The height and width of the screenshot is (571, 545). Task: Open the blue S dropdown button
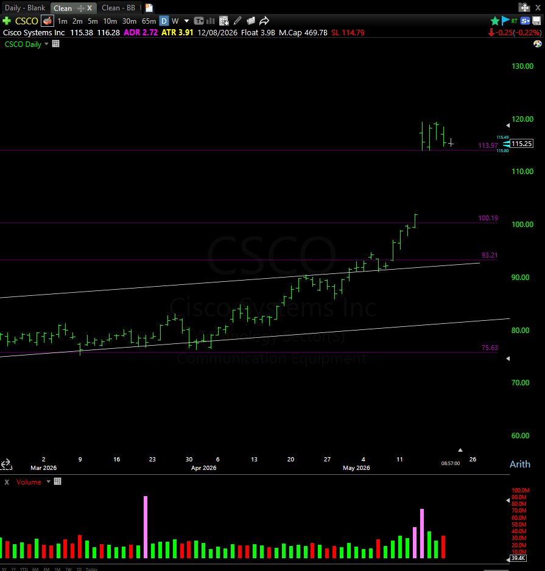(x=526, y=21)
